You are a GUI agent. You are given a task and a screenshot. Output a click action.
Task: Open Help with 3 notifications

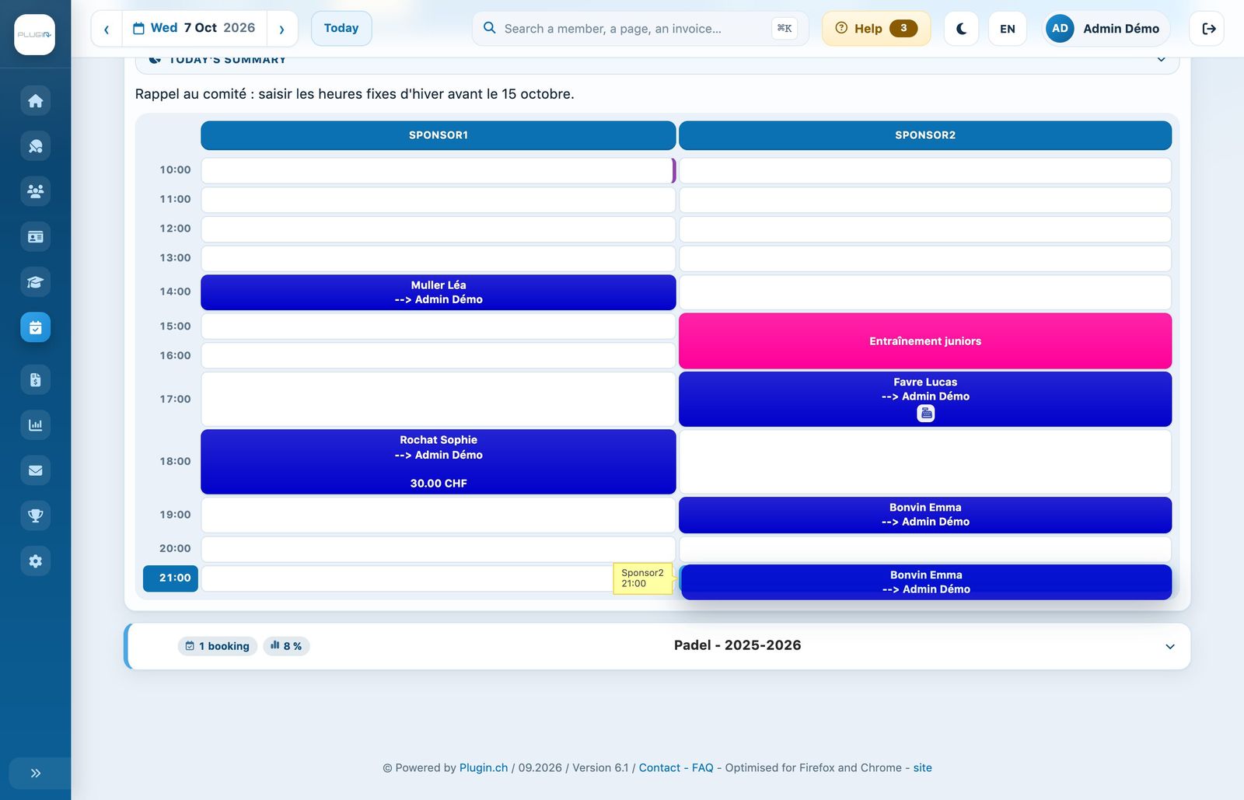[876, 29]
